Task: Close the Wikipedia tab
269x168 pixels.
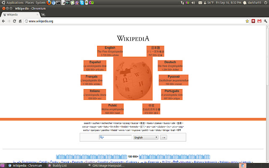Action: pyautogui.click(x=37, y=15)
